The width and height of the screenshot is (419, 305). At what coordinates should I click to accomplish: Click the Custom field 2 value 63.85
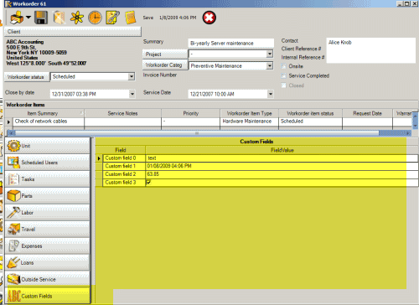tap(282, 174)
